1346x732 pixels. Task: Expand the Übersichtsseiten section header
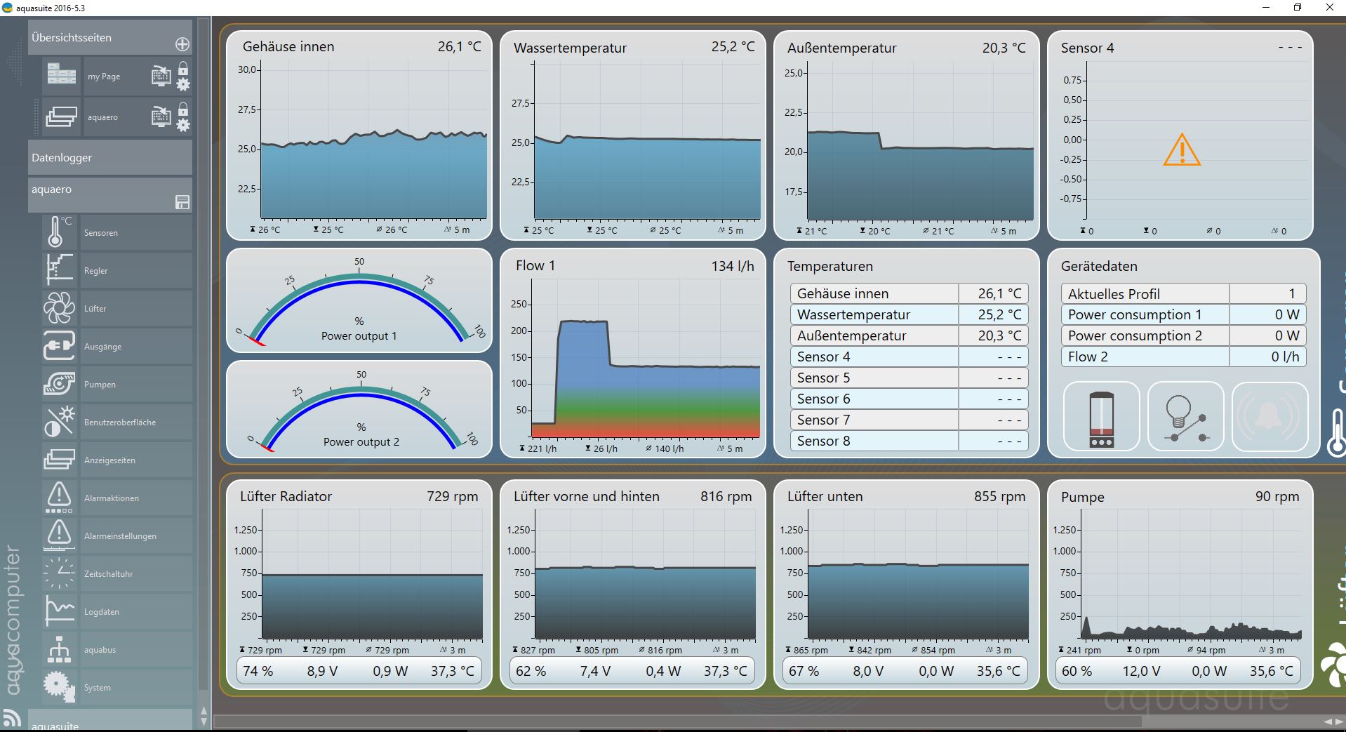pyautogui.click(x=98, y=38)
